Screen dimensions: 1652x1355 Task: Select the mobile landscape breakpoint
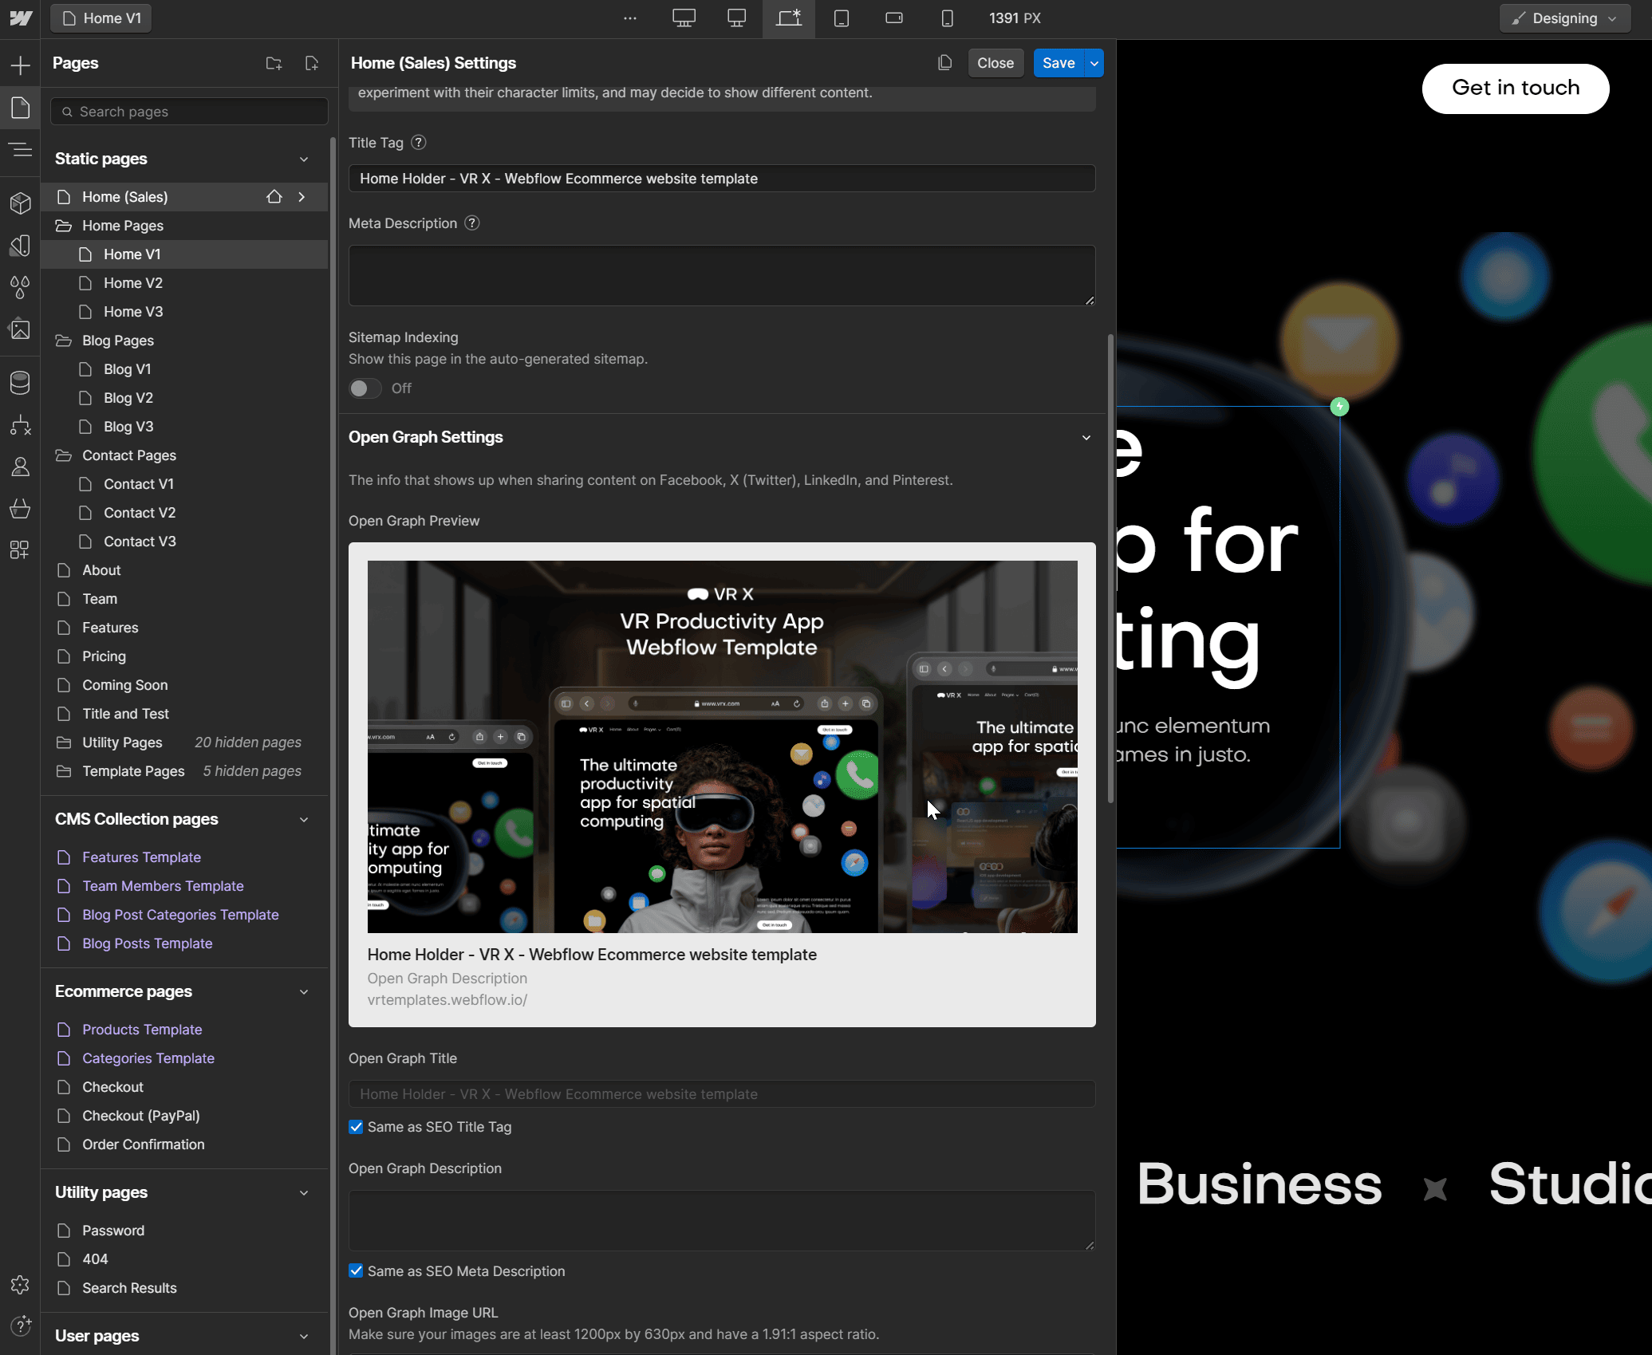coord(894,18)
